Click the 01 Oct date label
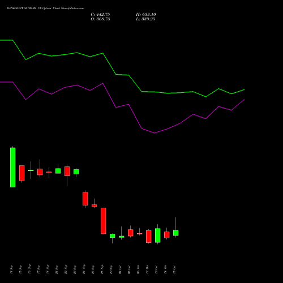Image resolution: width=283 pixels, height=283 pixels. [x=120, y=269]
